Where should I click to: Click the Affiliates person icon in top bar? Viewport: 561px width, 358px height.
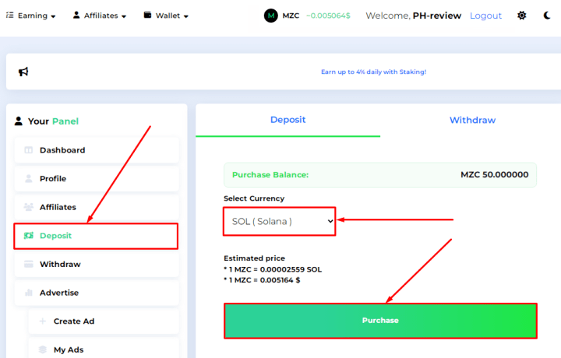76,15
